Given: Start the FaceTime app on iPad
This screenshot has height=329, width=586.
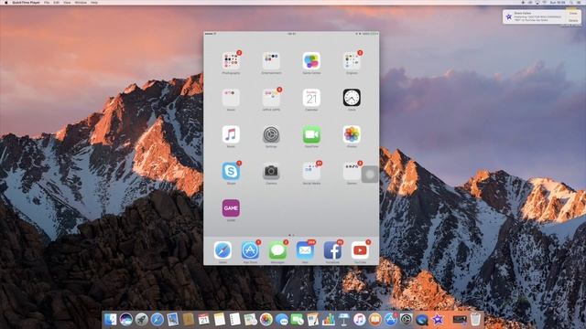Looking at the screenshot, I should (x=311, y=134).
